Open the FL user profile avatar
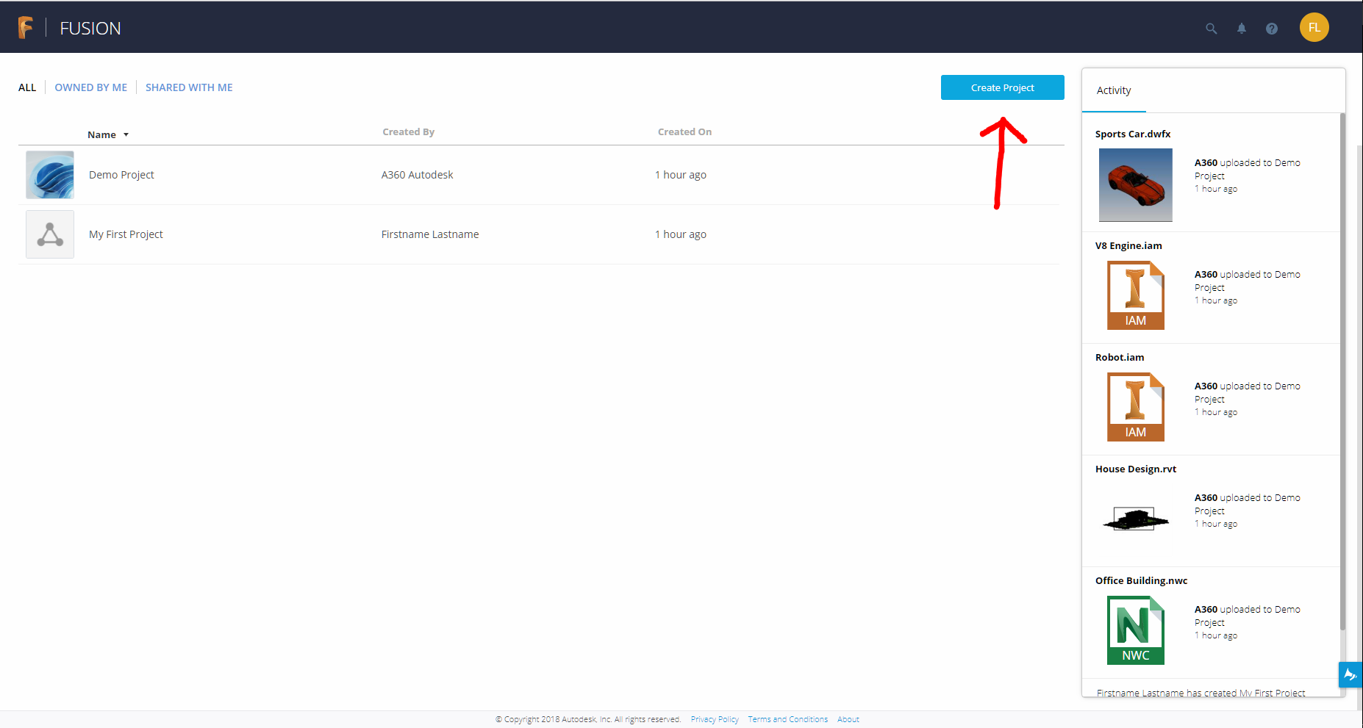 click(1314, 28)
